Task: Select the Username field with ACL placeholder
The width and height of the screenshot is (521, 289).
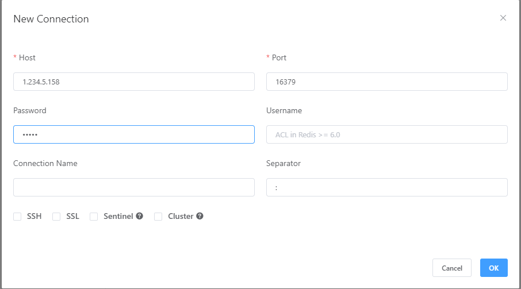Action: [x=386, y=134]
